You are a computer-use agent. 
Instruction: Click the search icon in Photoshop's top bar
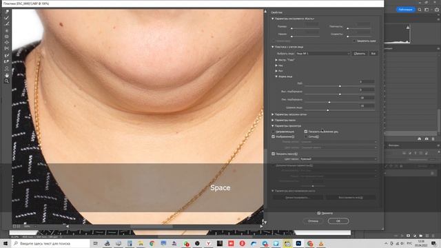click(420, 10)
